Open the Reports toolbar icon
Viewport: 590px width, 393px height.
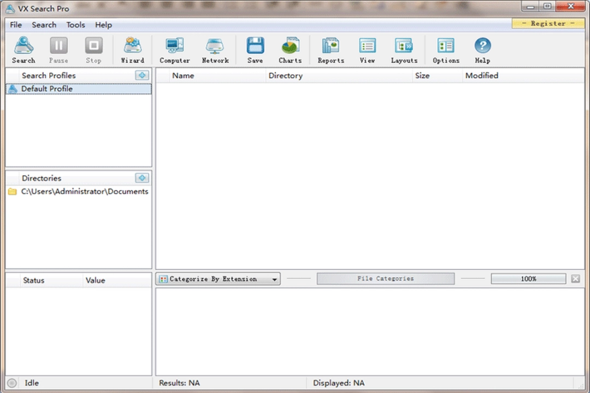coord(331,50)
